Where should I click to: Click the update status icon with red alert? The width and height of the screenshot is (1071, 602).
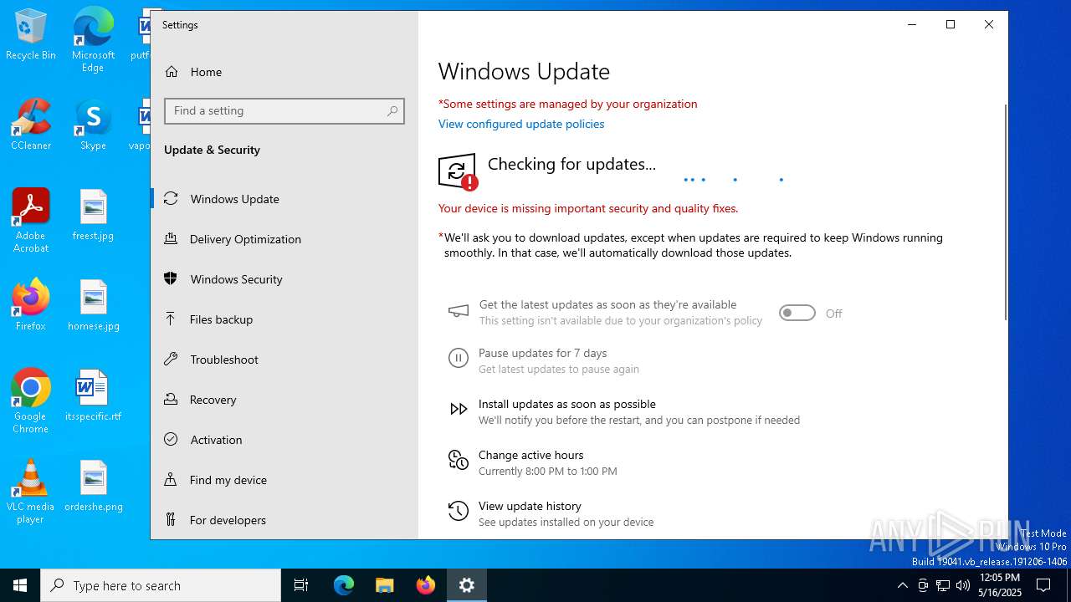tap(458, 172)
